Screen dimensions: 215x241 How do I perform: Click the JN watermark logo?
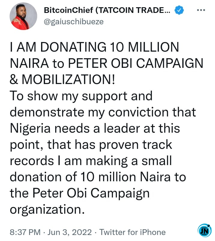[x=205, y=231]
